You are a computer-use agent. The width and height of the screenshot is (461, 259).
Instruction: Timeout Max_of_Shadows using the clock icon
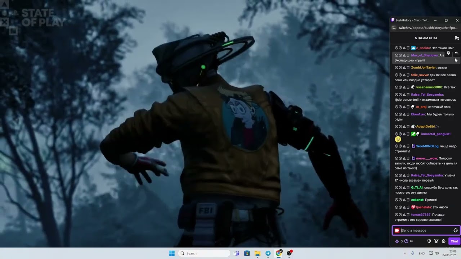coord(400,55)
